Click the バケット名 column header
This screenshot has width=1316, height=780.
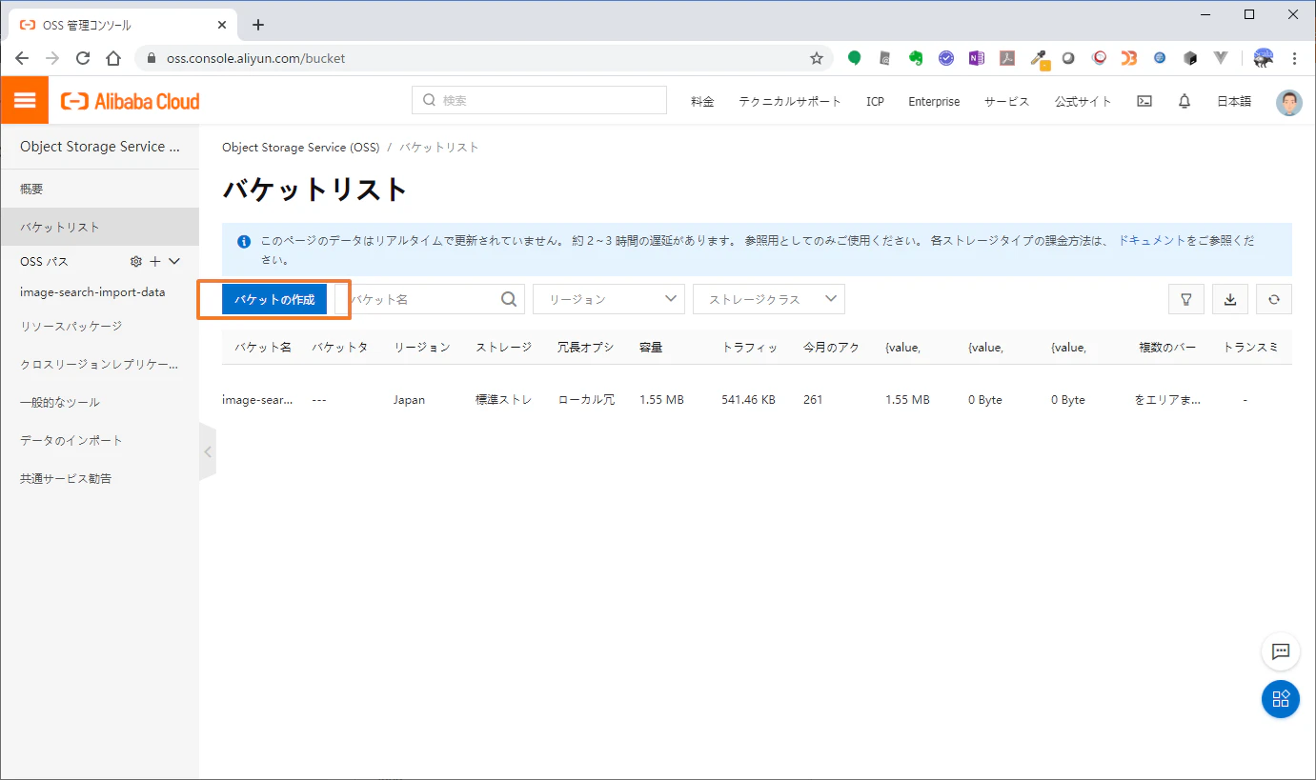(x=263, y=348)
